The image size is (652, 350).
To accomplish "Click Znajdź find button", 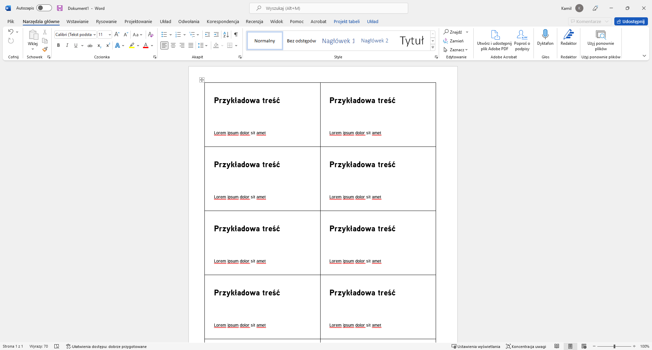I will pyautogui.click(x=453, y=32).
